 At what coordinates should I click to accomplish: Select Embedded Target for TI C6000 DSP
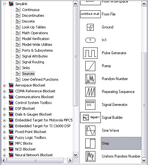coord(43,126)
